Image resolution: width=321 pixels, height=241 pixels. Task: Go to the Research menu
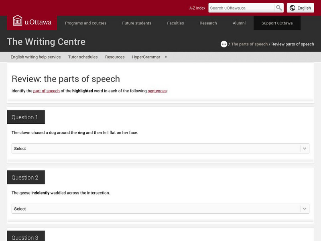(208, 23)
